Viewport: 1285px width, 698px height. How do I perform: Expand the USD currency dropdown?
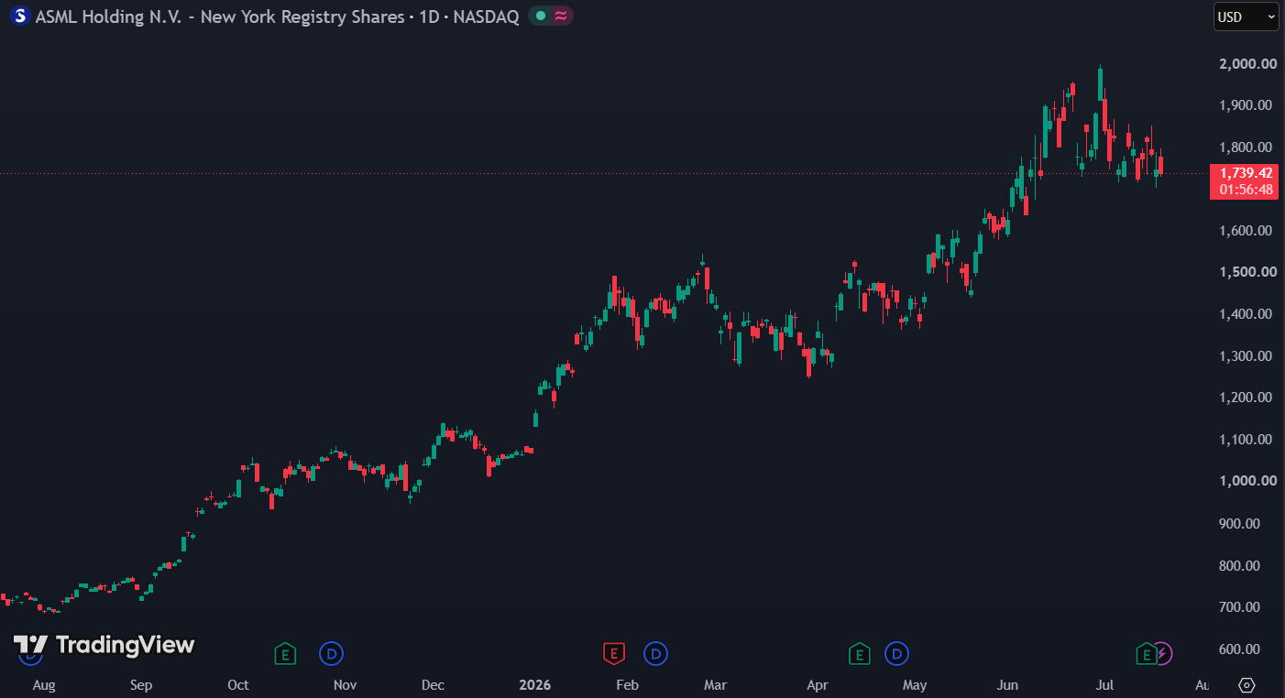pyautogui.click(x=1246, y=16)
